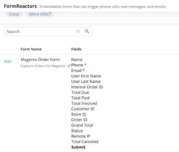This screenshot has height=152, width=179.
Task: Click the external link icon on More Info
Action: [x=49, y=14]
